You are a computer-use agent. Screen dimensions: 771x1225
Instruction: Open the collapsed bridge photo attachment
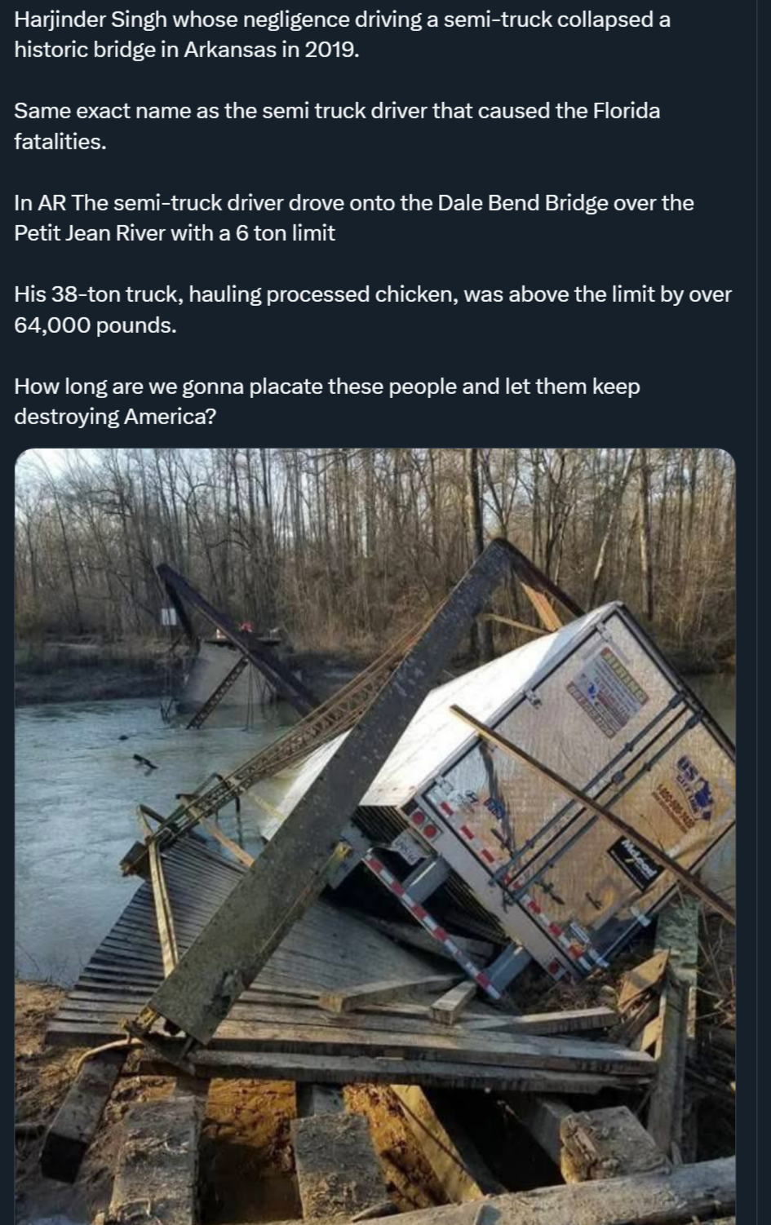tap(374, 836)
